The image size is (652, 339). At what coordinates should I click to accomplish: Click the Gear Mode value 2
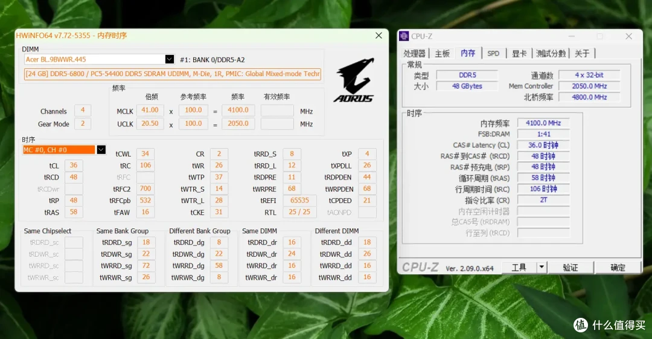(x=82, y=124)
